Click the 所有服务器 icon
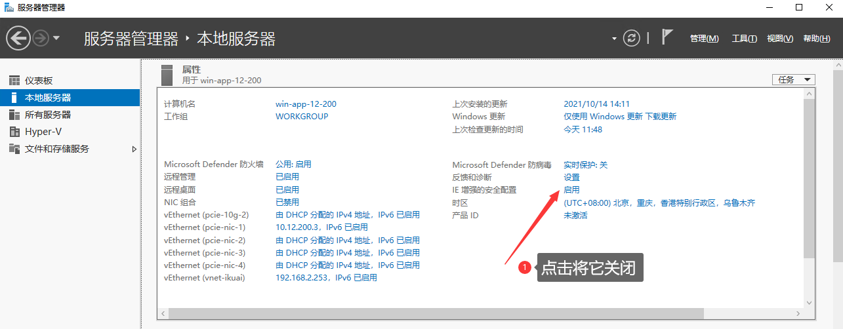The image size is (843, 329). pyautogui.click(x=14, y=115)
